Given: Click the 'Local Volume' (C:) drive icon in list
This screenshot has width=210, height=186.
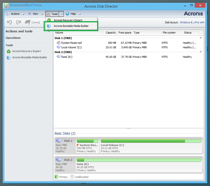Looking at the screenshot, I should click(x=59, y=47).
